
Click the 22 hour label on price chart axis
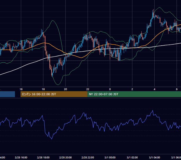tap(88, 89)
